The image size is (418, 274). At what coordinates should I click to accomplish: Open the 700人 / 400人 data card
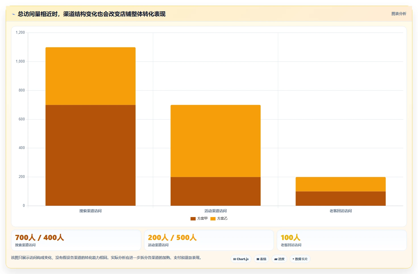coord(76,240)
